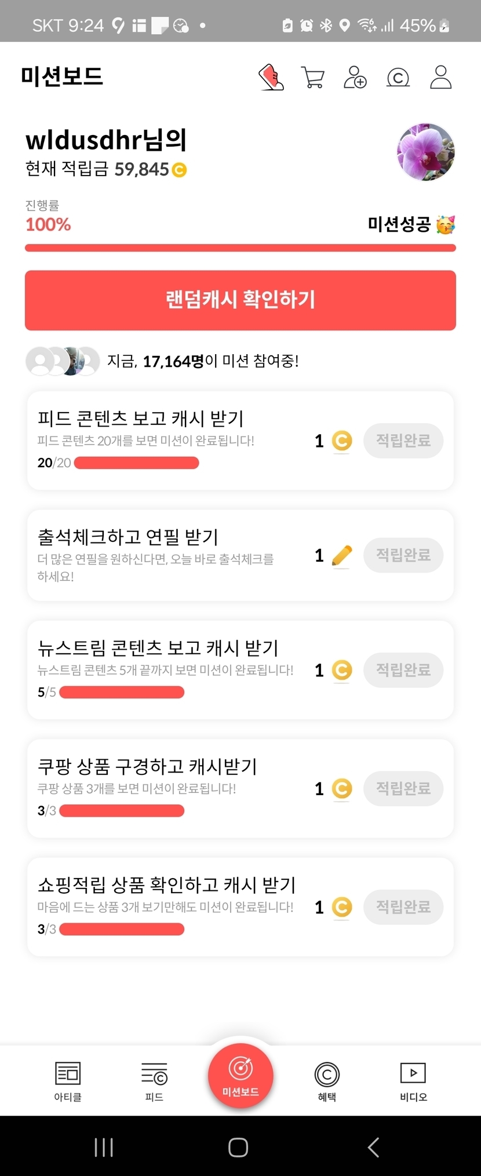The image size is (481, 1176).
Task: Tap 적립완료 for 피드 콘텐츠 mission
Action: coord(403,441)
